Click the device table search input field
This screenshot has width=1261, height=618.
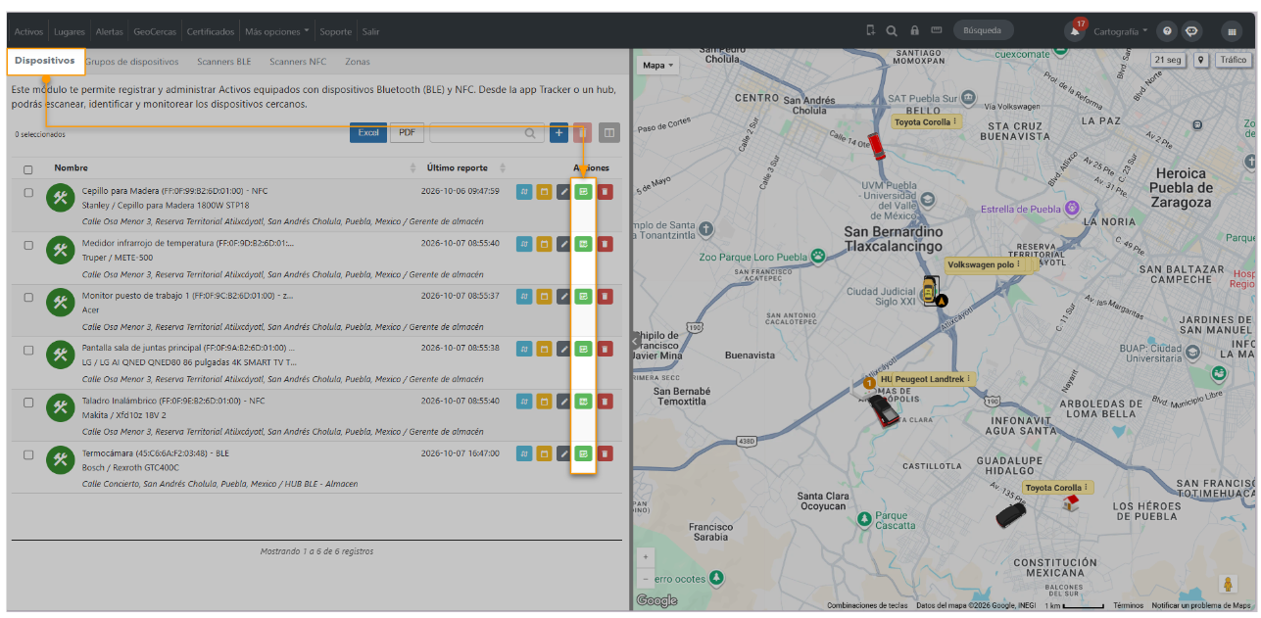(x=487, y=133)
